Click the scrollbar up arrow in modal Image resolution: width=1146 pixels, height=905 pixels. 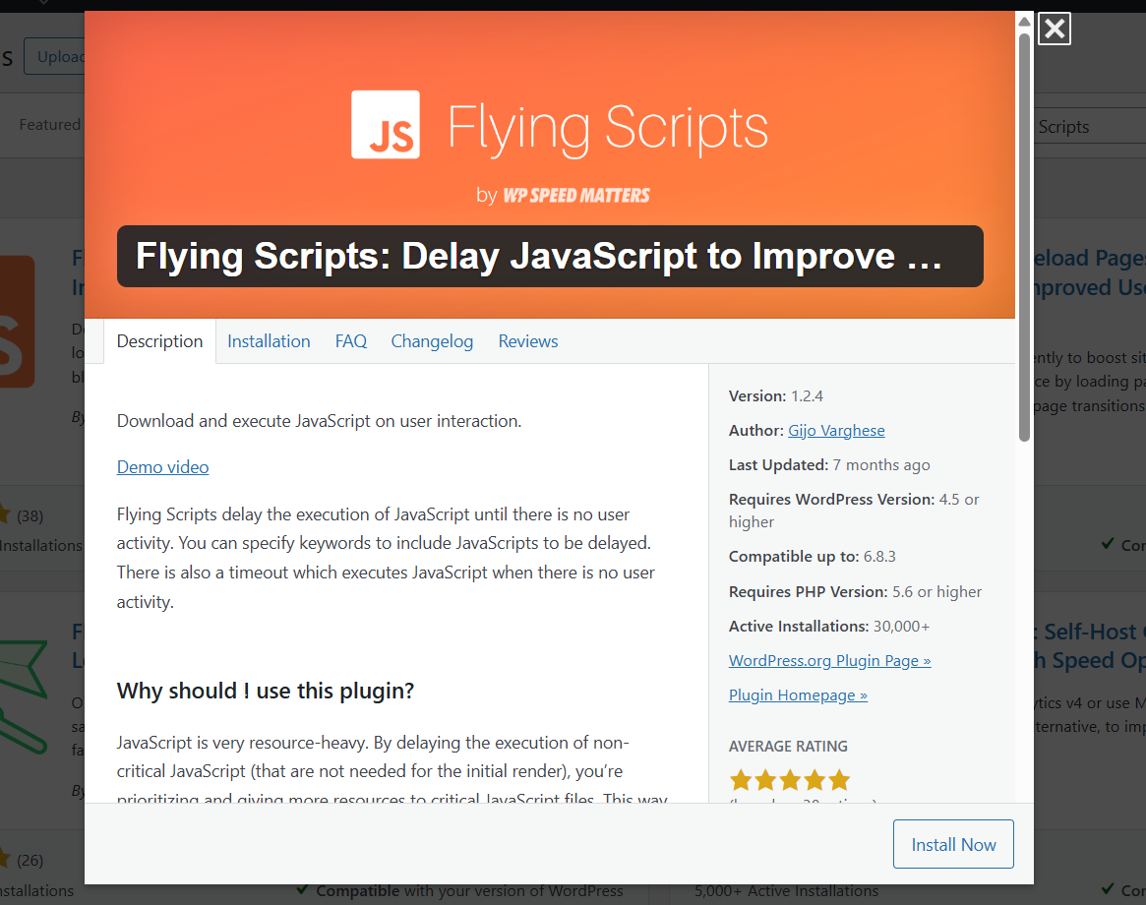(1024, 19)
